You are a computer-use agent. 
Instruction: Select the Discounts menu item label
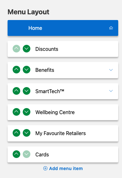click(47, 49)
